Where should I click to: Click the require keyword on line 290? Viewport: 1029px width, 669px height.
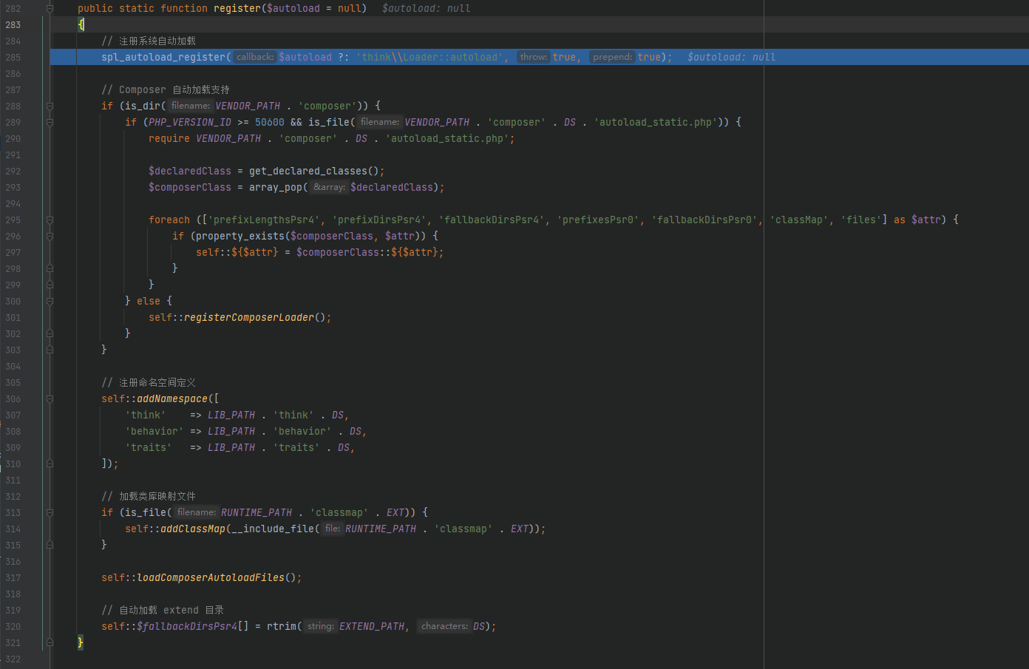tap(169, 138)
